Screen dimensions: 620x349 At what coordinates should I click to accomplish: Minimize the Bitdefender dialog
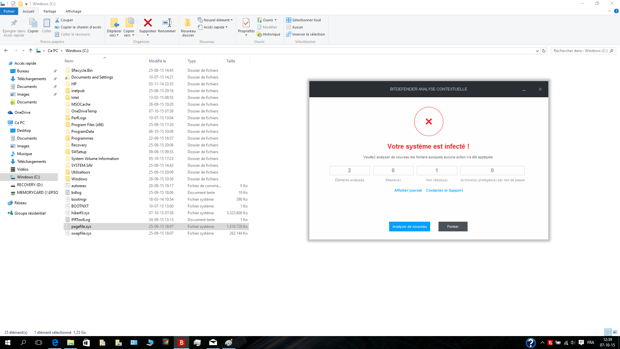524,90
